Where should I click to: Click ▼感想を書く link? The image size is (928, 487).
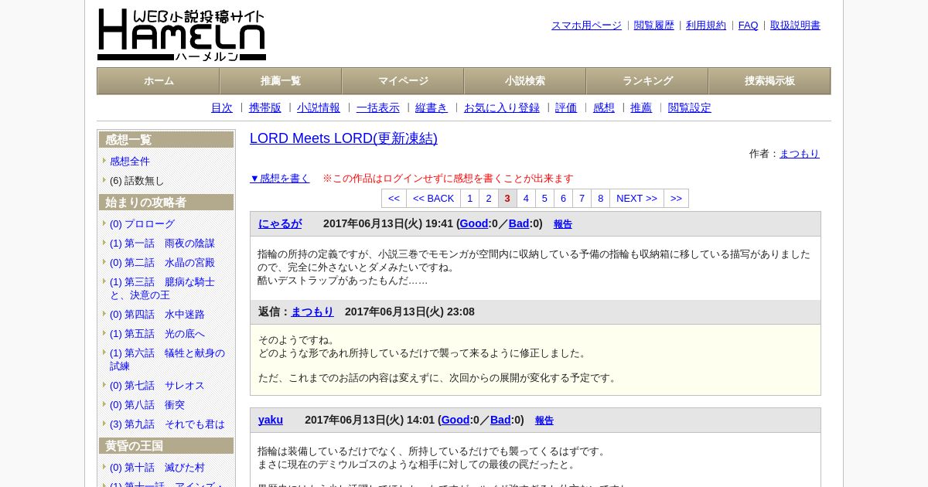click(x=280, y=179)
